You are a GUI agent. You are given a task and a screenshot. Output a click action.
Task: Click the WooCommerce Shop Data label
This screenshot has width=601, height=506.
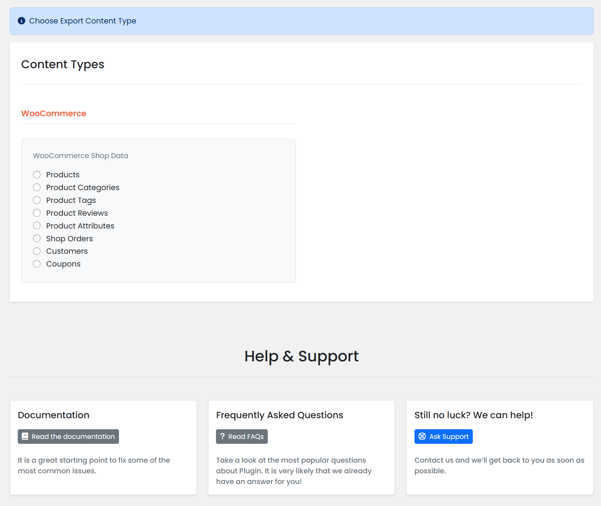click(x=81, y=155)
